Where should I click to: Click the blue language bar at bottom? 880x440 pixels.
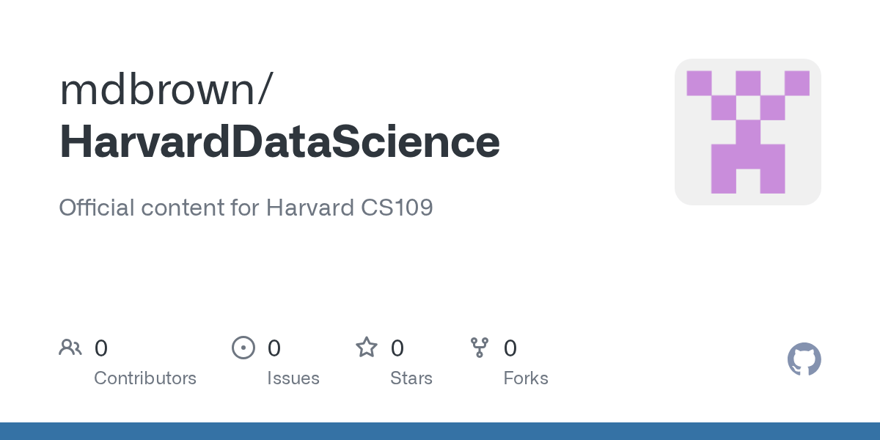(x=440, y=431)
